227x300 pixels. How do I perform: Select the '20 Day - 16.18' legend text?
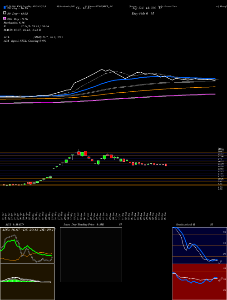click(x=17, y=9)
